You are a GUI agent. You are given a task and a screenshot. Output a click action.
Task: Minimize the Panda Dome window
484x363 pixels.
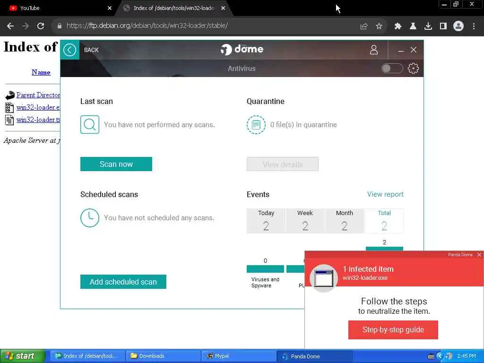pos(401,50)
